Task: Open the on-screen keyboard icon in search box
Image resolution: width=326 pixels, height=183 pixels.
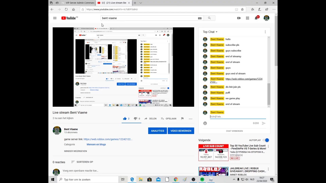Action: click(200, 18)
